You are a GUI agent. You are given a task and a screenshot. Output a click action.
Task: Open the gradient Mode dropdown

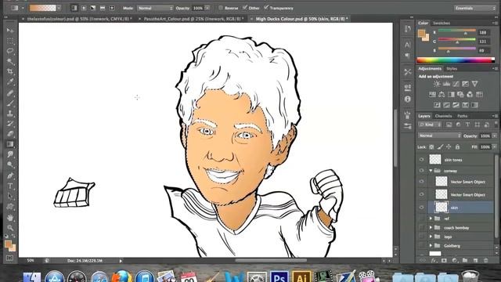[155, 8]
